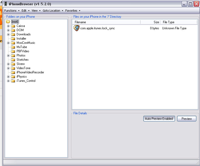Expand the Photos folder node
Screen dimensions: 200x166
coord(8,55)
